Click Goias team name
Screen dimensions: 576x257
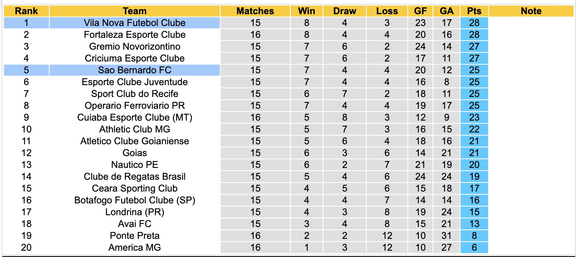click(135, 153)
